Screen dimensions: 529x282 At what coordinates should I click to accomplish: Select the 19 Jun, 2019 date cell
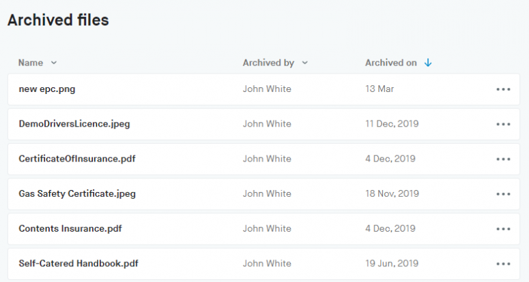[x=392, y=264]
